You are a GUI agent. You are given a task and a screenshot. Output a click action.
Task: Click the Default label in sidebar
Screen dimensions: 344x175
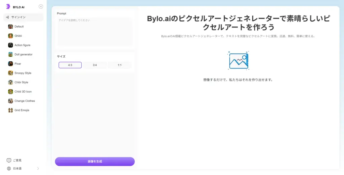(19, 26)
